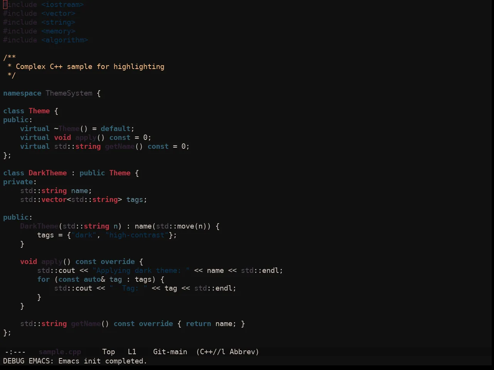494x370 pixels.
Task: Click the 'default' keyword
Action: point(115,129)
